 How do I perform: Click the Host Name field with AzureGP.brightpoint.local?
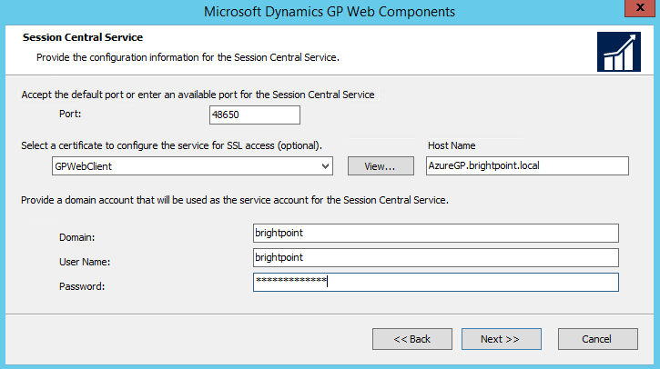527,165
